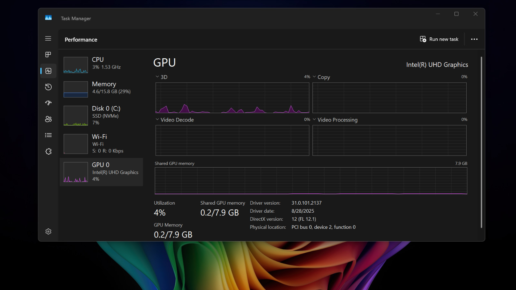
Task: Click the 3D utilization graph
Action: pyautogui.click(x=232, y=98)
